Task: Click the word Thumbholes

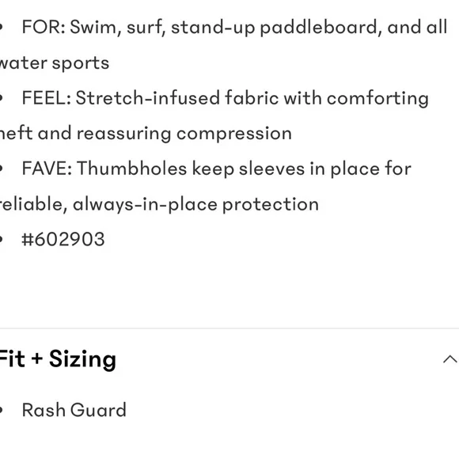Action: coord(132,169)
